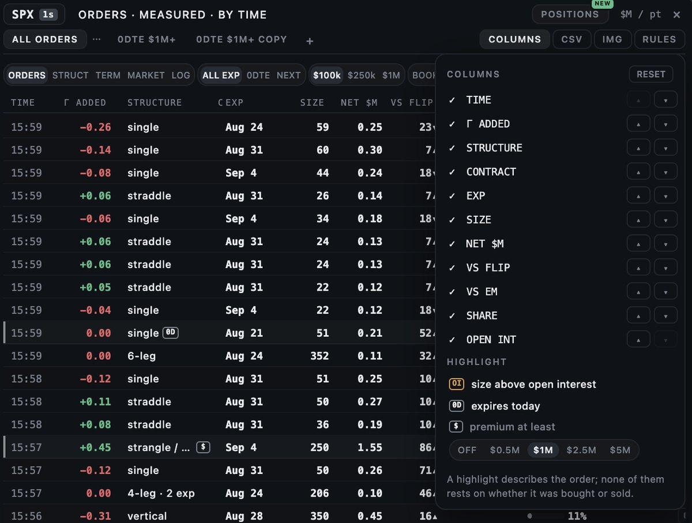Screen dimensions: 692x523
Task: Move the CONTRACT column up
Action: [638, 172]
